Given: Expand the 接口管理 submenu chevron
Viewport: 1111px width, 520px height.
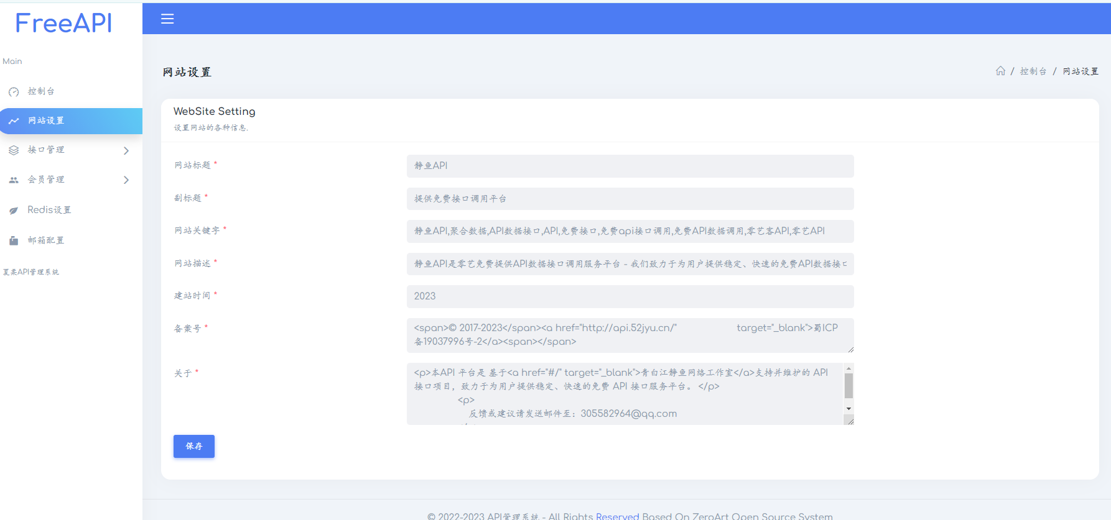Looking at the screenshot, I should (x=126, y=151).
